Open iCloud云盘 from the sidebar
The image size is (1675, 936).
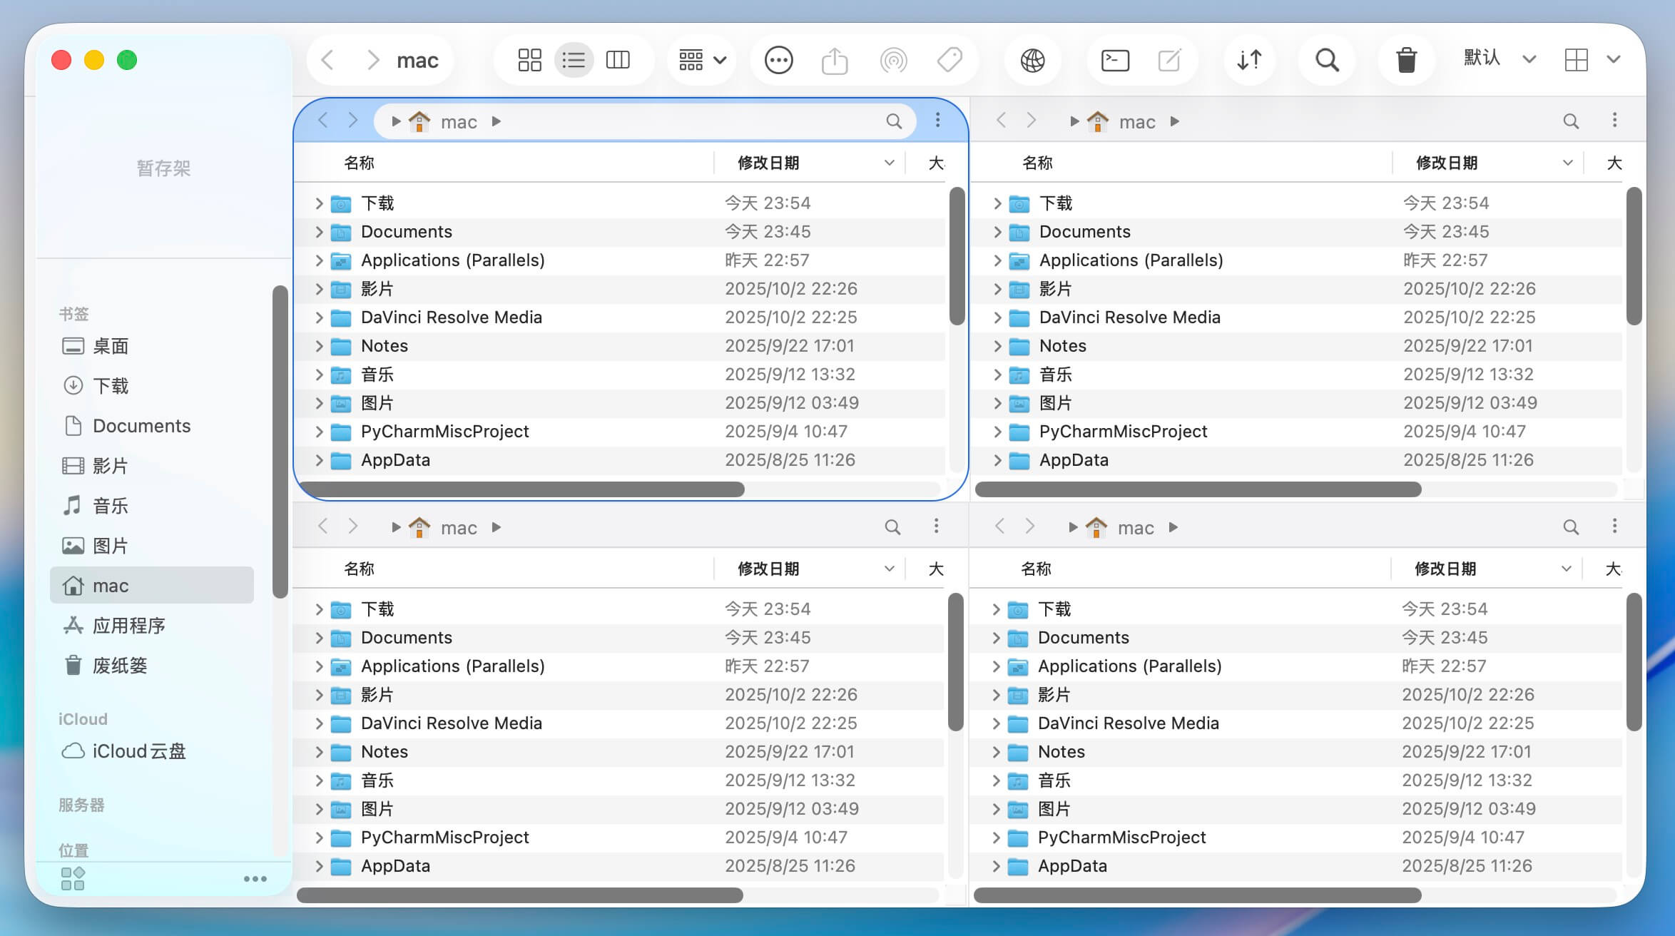pos(140,751)
